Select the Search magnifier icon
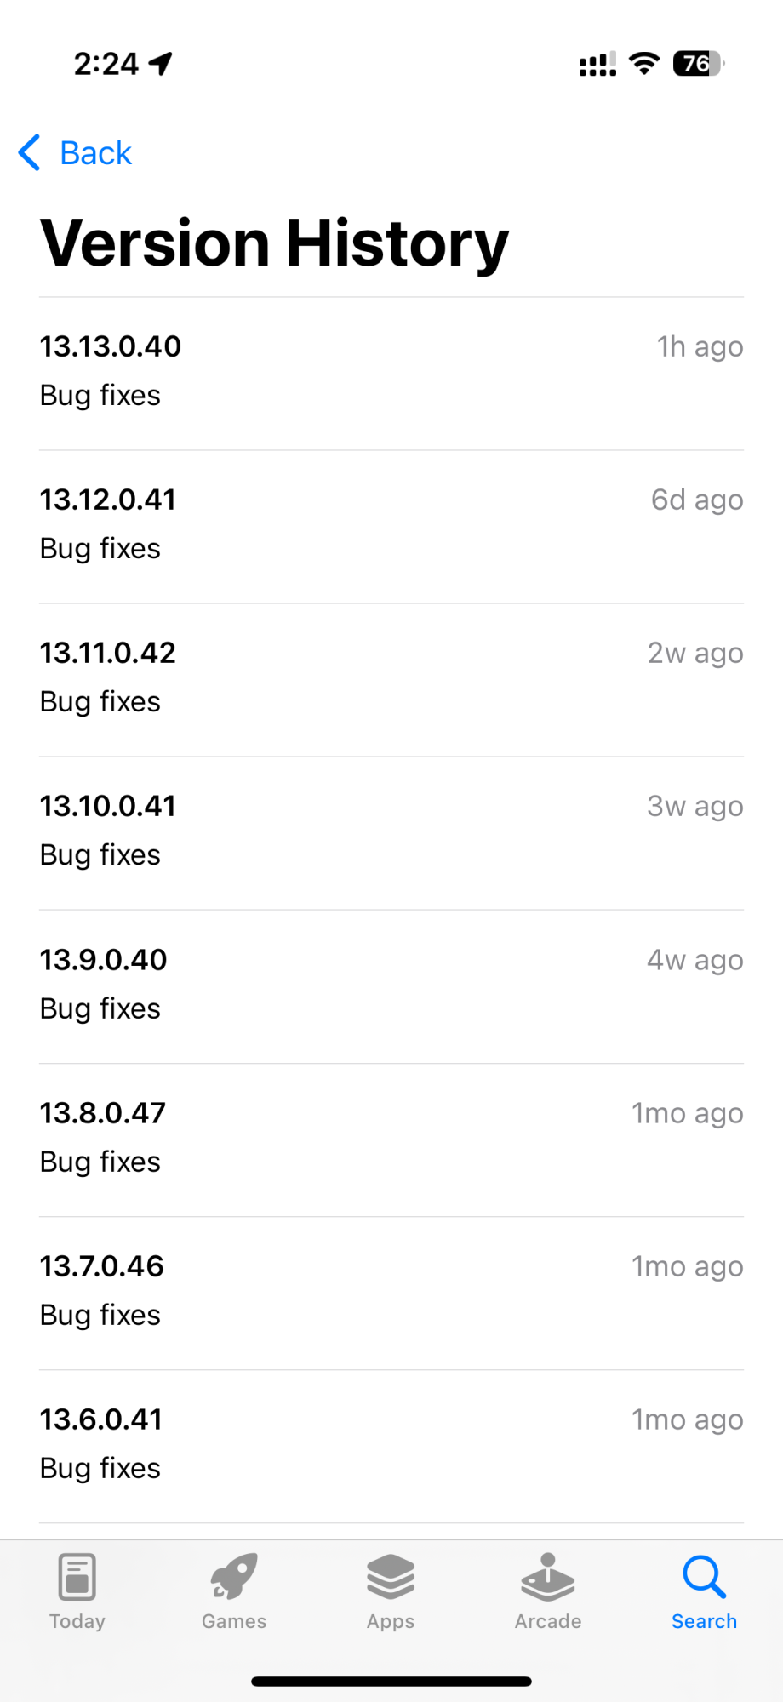This screenshot has height=1702, width=783. [704, 1577]
